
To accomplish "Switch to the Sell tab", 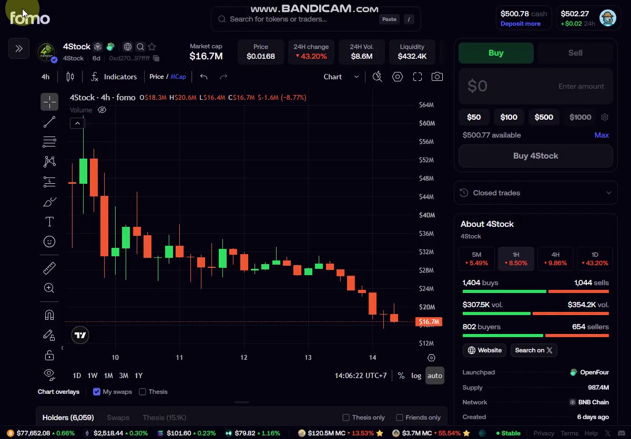I will click(x=575, y=53).
